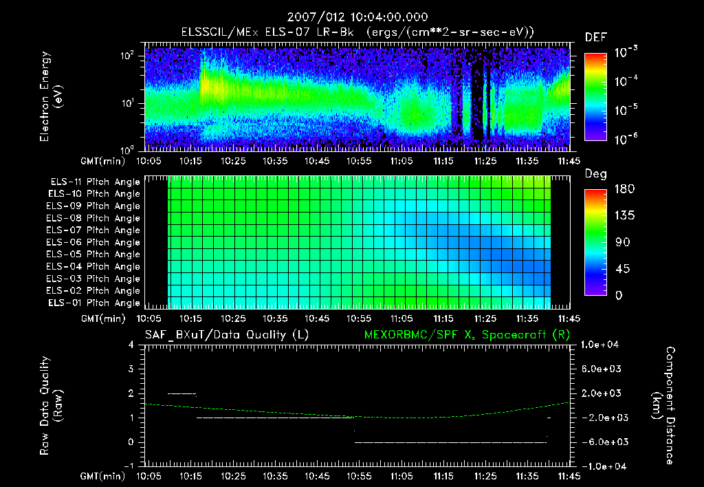Click the 180 value on the Deg scale

625,189
